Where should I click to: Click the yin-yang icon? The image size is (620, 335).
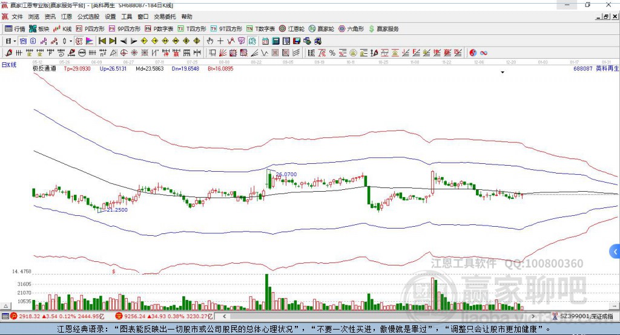(x=473, y=53)
